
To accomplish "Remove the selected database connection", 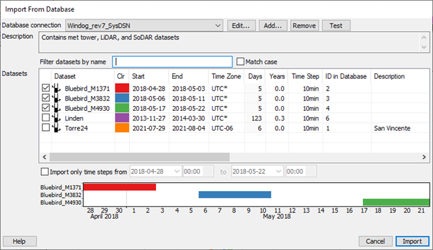I will pyautogui.click(x=305, y=26).
